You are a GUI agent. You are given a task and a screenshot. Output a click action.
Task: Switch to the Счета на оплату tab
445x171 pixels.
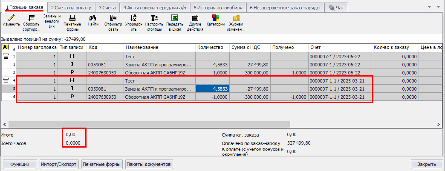[70, 8]
